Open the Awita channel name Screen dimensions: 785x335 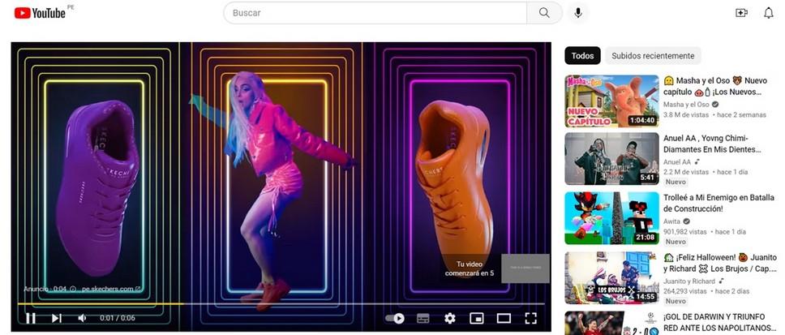click(x=671, y=221)
